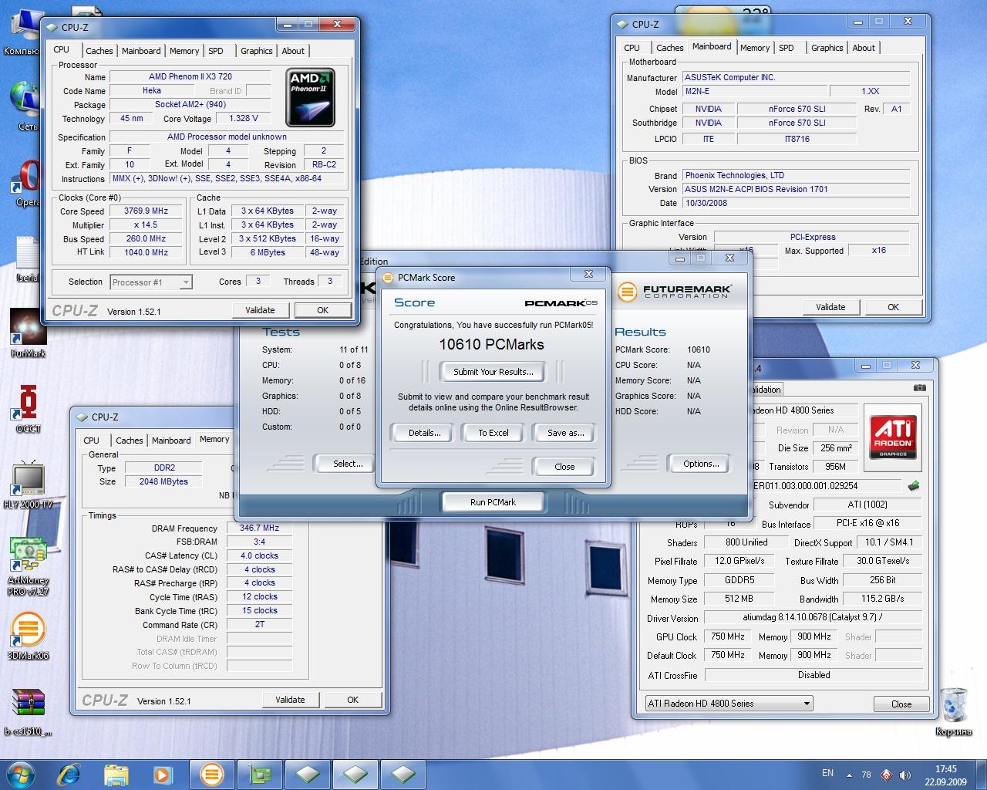The height and width of the screenshot is (790, 987).
Task: Launch ArtMoney PRO v7.27 shortcut
Action: tap(28, 565)
